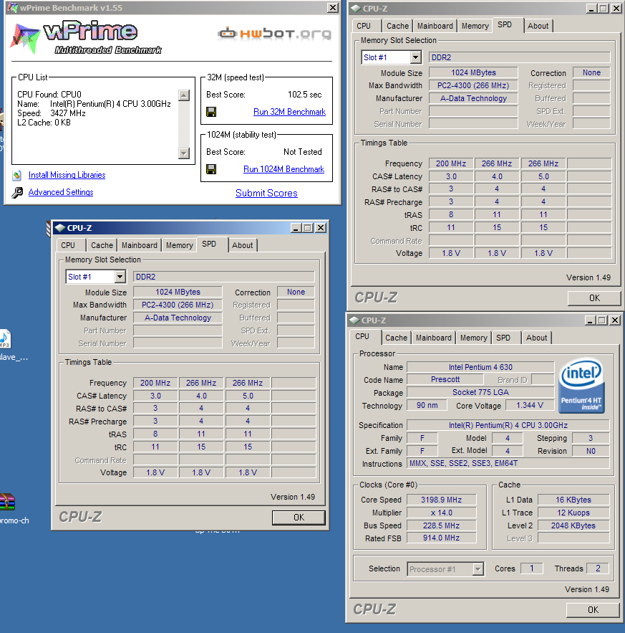
Task: Click OK in the top-right CPU-Z SPD window
Action: (594, 298)
